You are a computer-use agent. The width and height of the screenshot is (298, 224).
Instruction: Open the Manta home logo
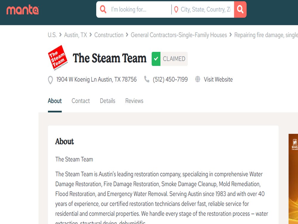(x=22, y=10)
